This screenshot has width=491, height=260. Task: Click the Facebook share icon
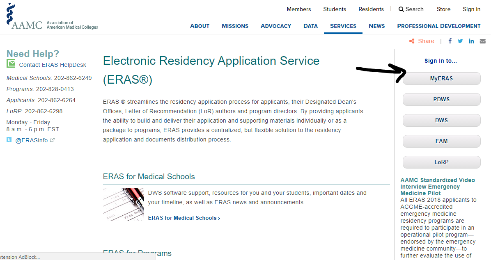pos(450,41)
